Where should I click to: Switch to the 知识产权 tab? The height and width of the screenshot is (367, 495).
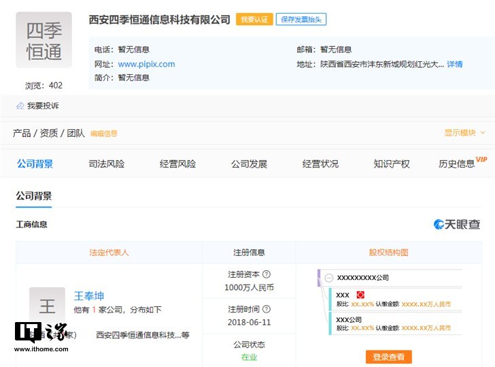(x=392, y=163)
